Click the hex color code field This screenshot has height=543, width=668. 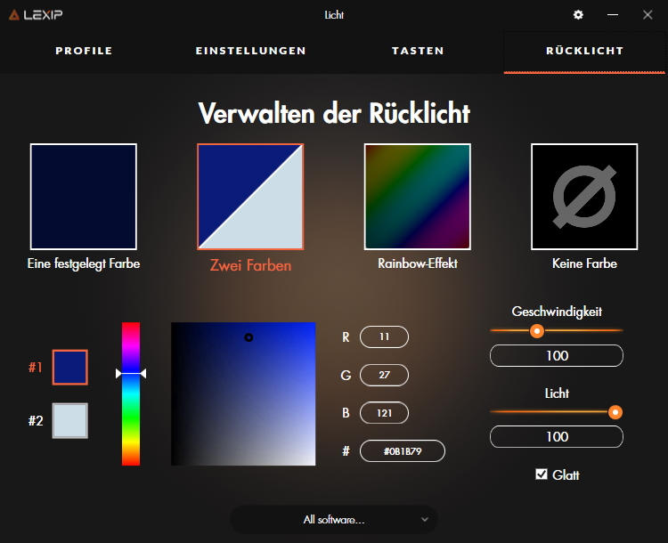tap(402, 451)
